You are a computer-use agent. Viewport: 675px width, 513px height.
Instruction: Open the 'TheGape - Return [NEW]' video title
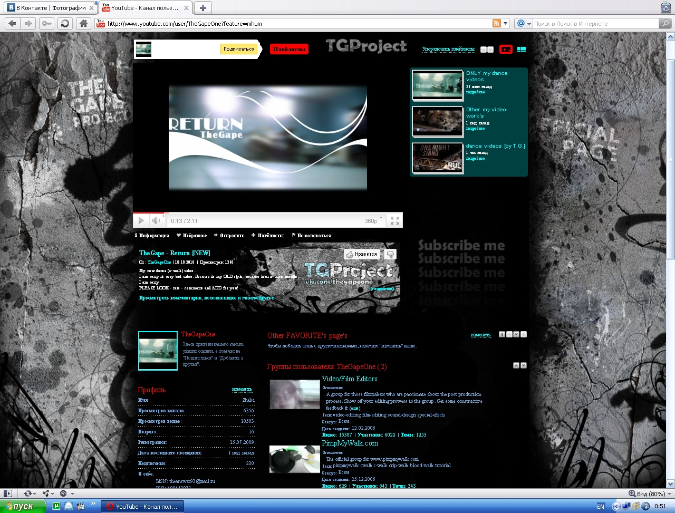point(175,253)
